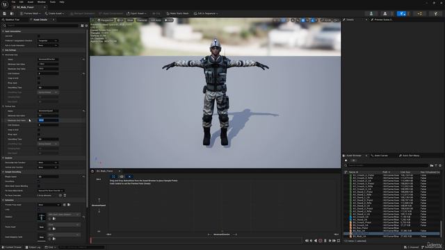This screenshot has height=250, width=445.
Task: Use selected asset for Preview Pose Asset
Action: (65, 205)
